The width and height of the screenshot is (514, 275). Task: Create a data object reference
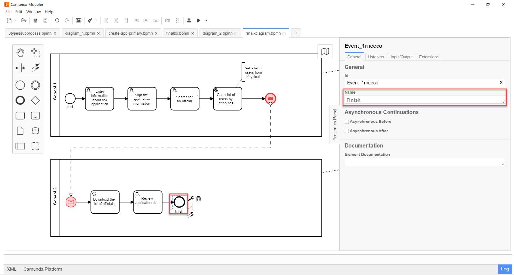click(20, 131)
